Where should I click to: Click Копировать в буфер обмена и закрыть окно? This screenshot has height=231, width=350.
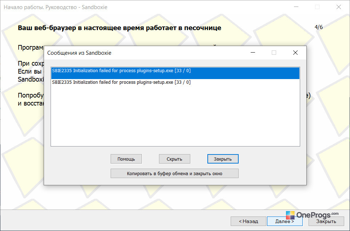click(175, 173)
